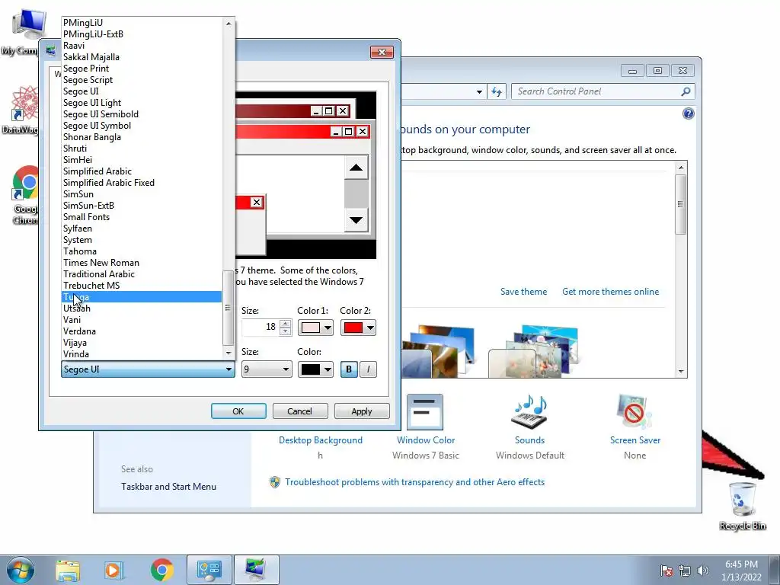Click Message Box close X in preview
This screenshot has height=585, width=780.
[x=256, y=202]
